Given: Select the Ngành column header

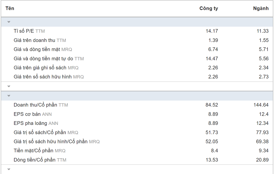Looking at the screenshot, I should [x=261, y=9].
